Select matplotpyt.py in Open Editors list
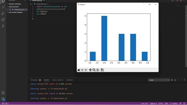Screen dimensions: 187x105 (19, 10)
